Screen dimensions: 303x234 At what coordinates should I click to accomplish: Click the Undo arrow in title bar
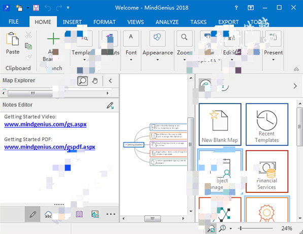click(x=48, y=8)
